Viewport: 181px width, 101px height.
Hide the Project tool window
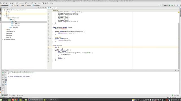tap(46, 8)
